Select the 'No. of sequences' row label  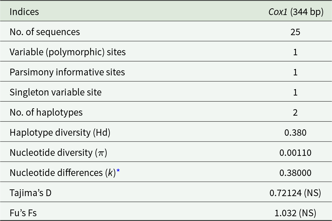tap(45, 32)
